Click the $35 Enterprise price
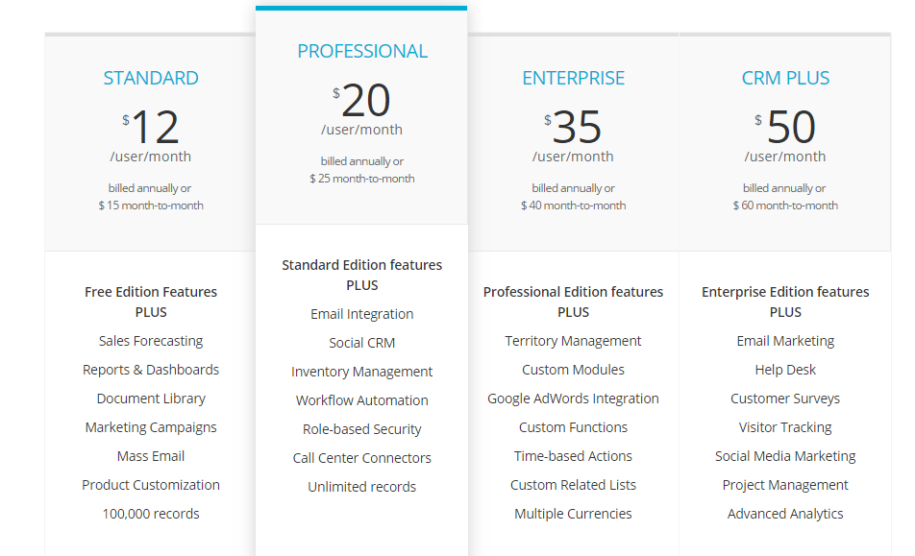The width and height of the screenshot is (915, 556). coord(577,127)
